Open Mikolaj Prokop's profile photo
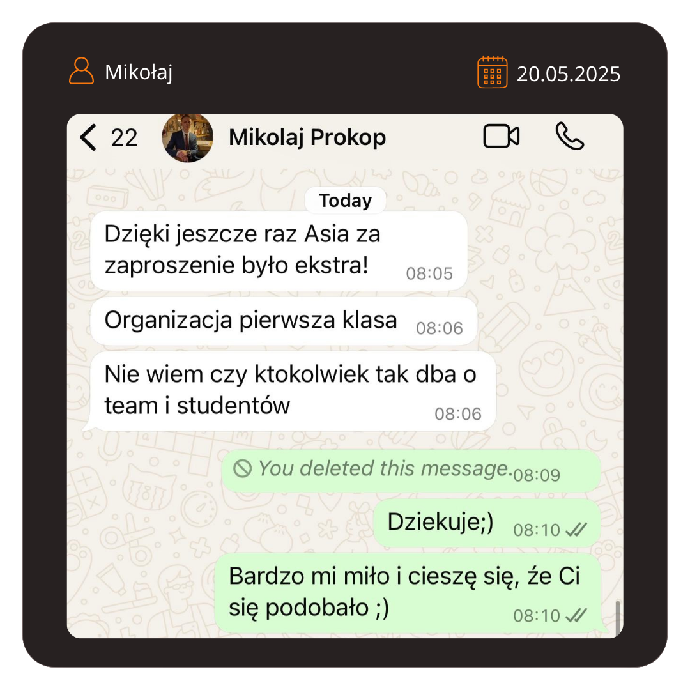Viewport: 690px width, 690px height. (187, 137)
